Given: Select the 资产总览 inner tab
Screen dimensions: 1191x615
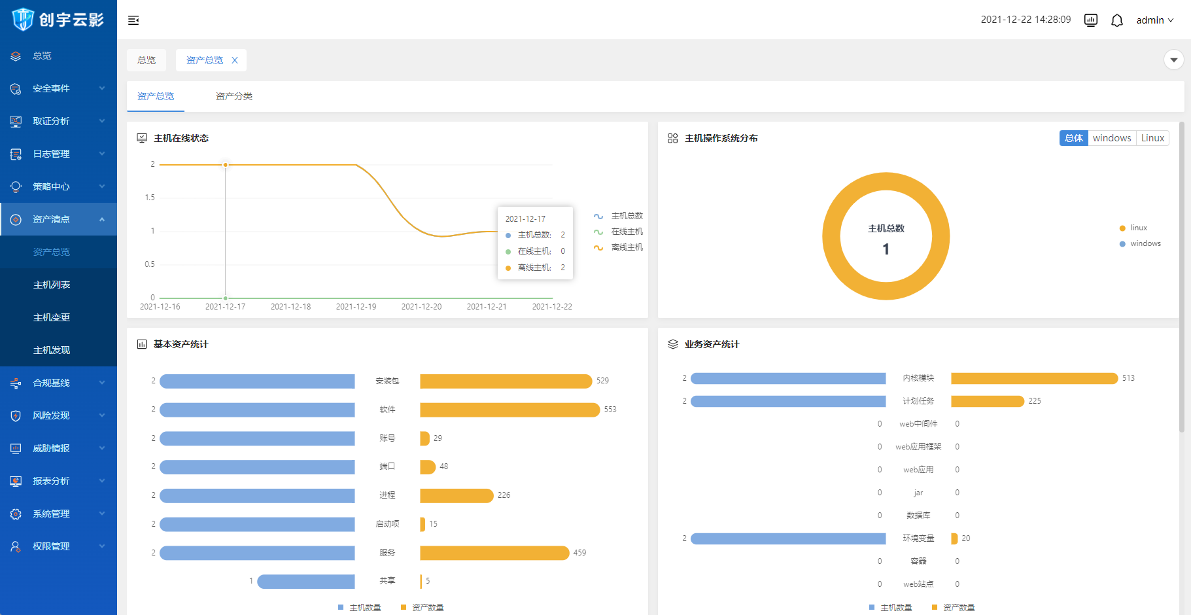Looking at the screenshot, I should coord(156,96).
